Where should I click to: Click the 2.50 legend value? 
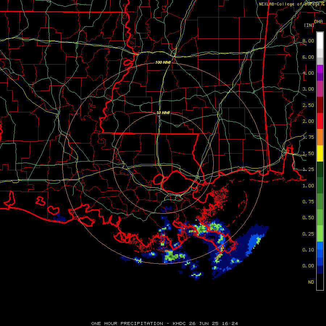pos(308,105)
